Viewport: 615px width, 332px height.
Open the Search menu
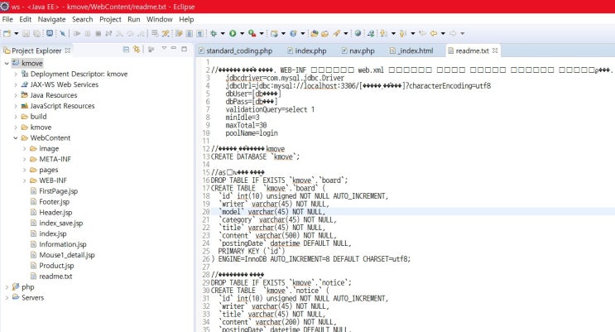click(83, 19)
